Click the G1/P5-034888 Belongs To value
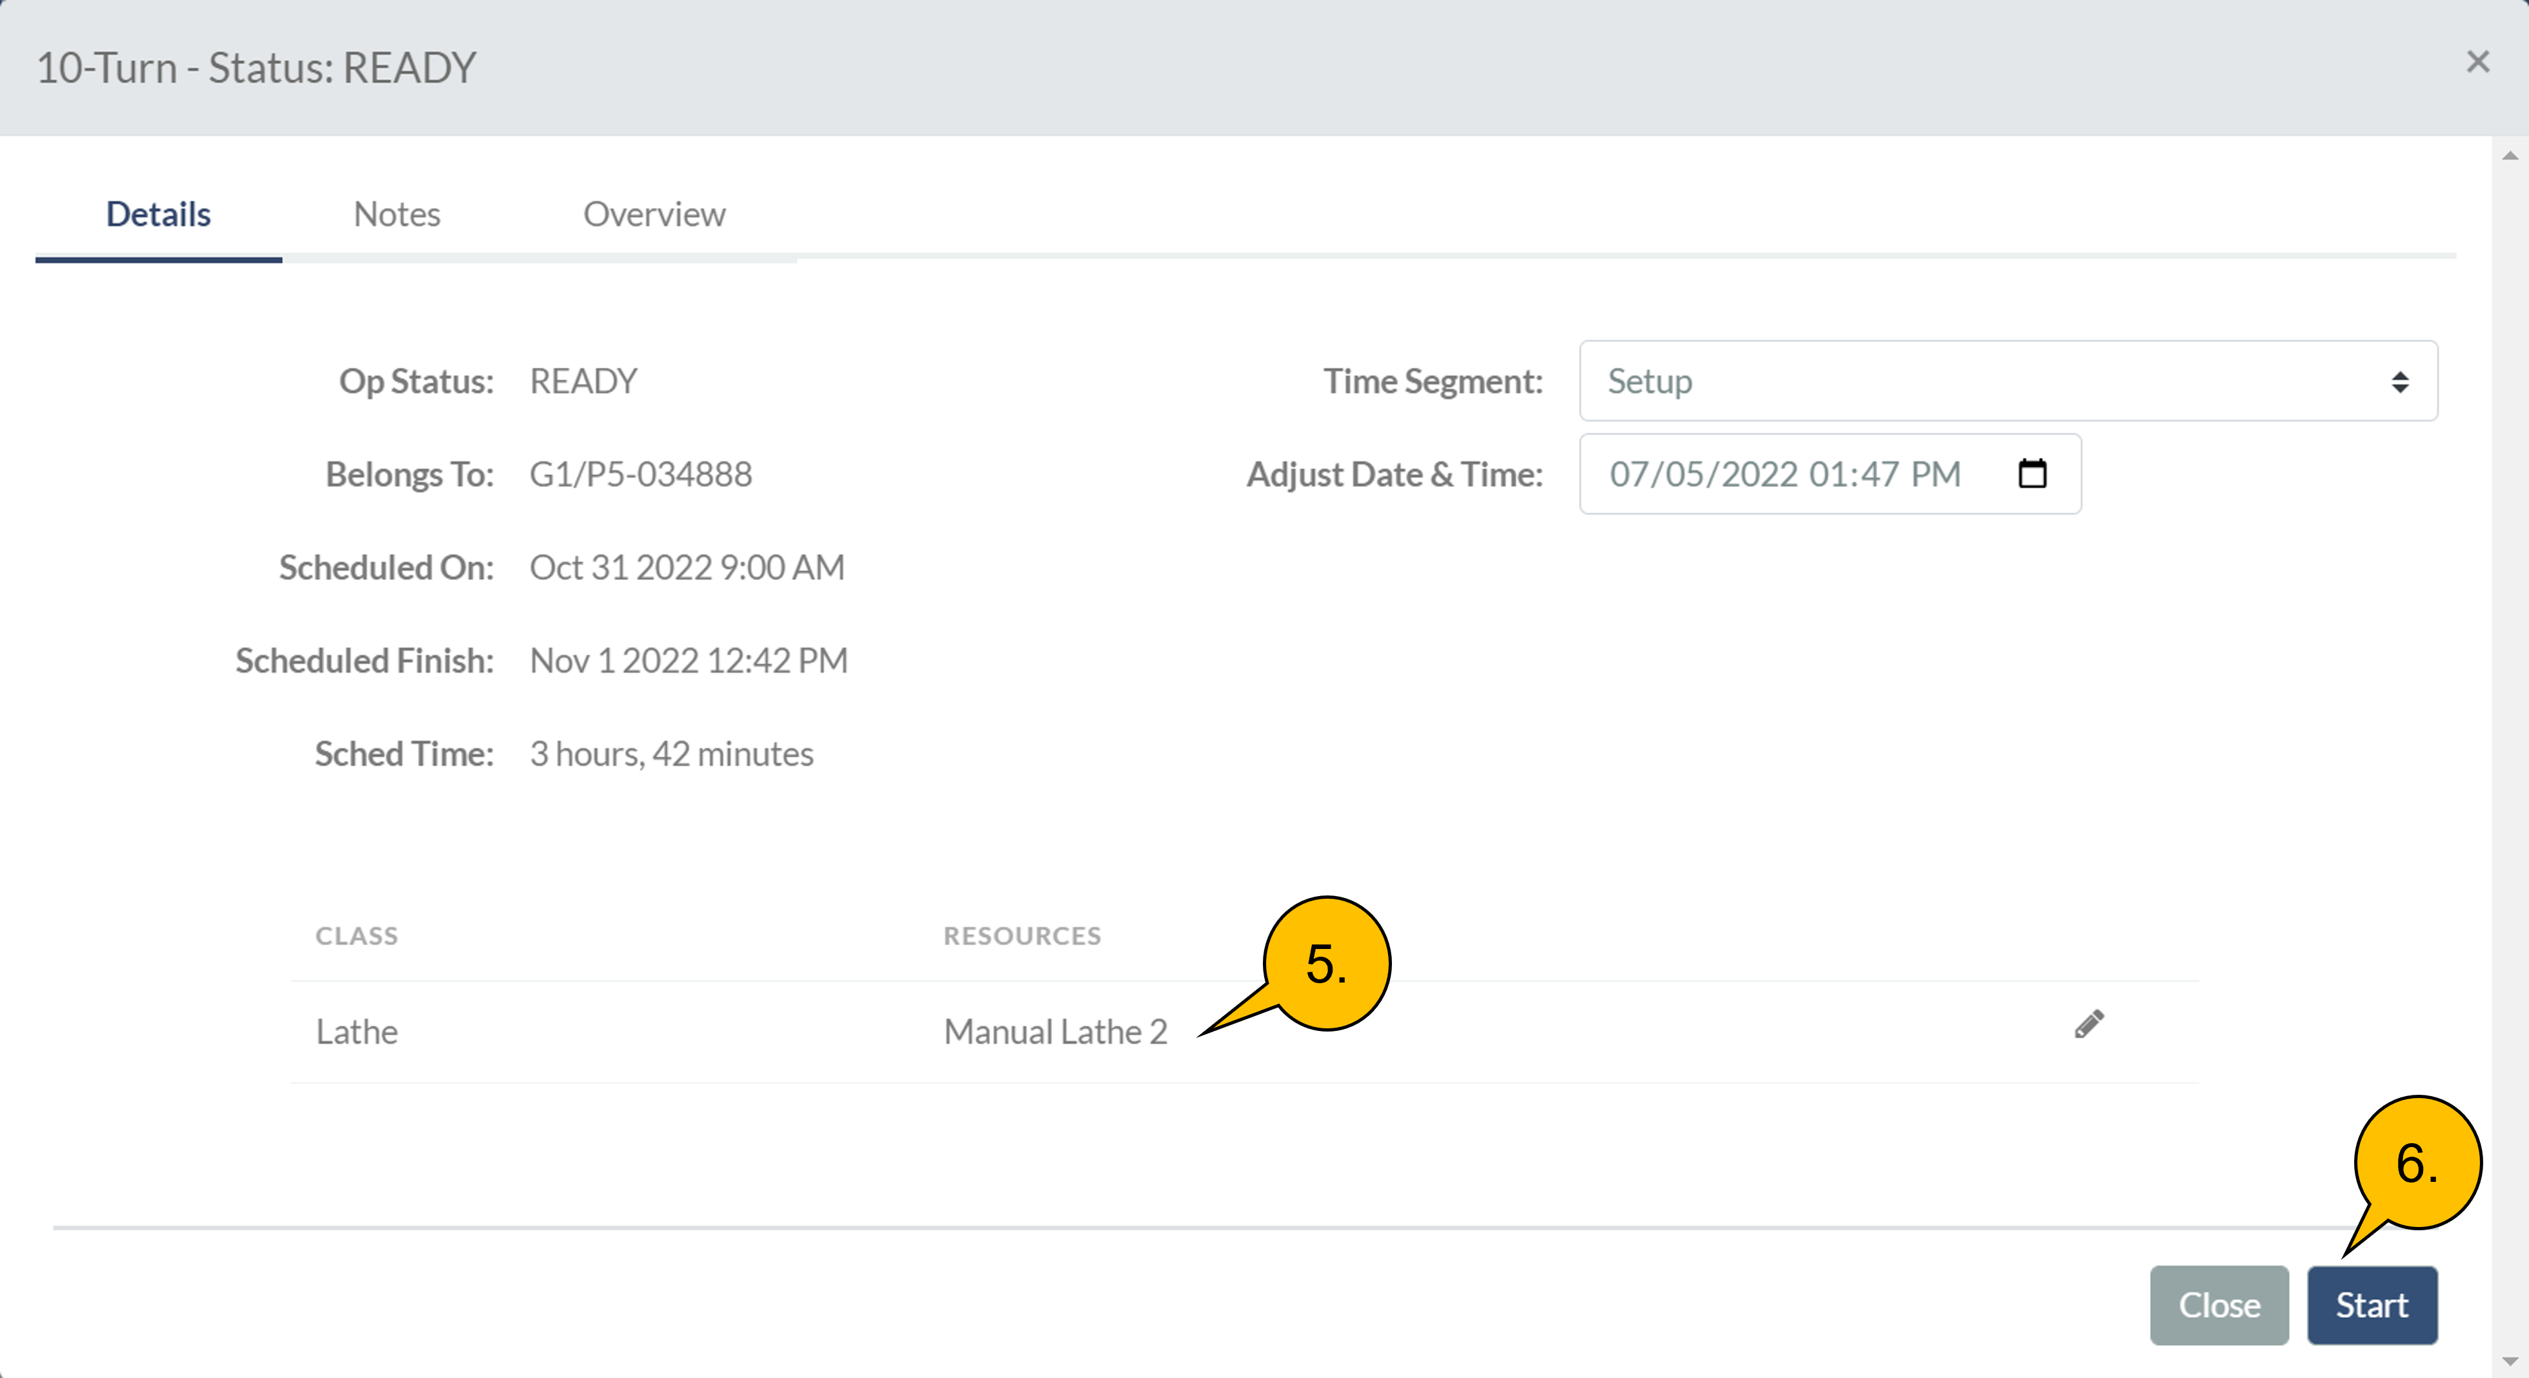 [640, 474]
